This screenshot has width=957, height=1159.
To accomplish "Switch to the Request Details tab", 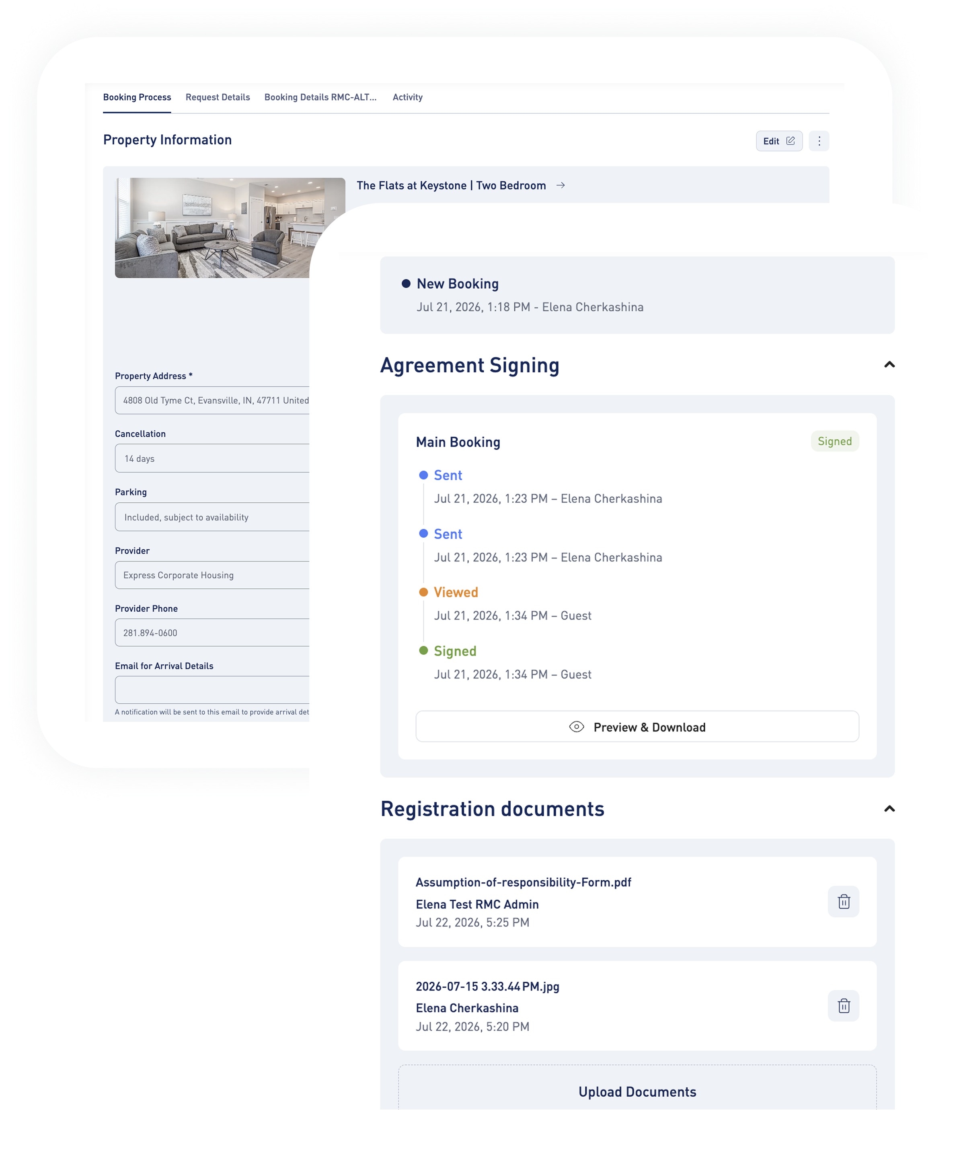I will (x=218, y=97).
